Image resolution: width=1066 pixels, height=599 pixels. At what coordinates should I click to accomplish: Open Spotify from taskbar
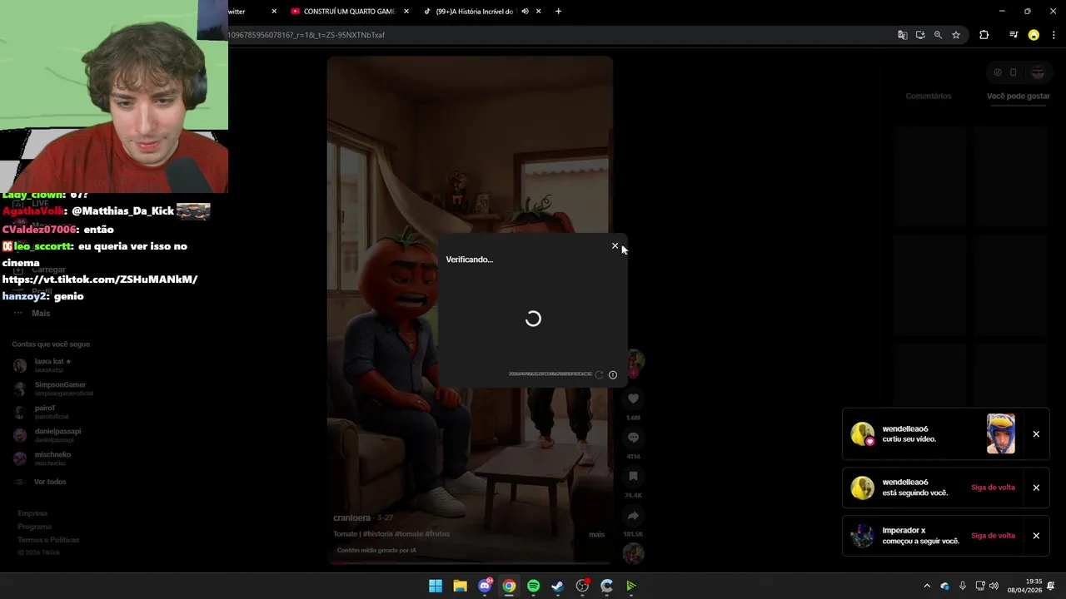[533, 586]
